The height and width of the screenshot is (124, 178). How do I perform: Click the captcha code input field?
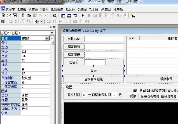[x=95, y=62]
